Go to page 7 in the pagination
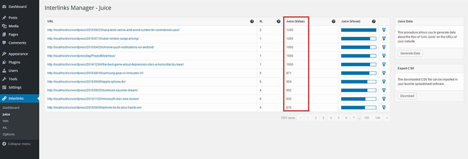 coord(354,117)
